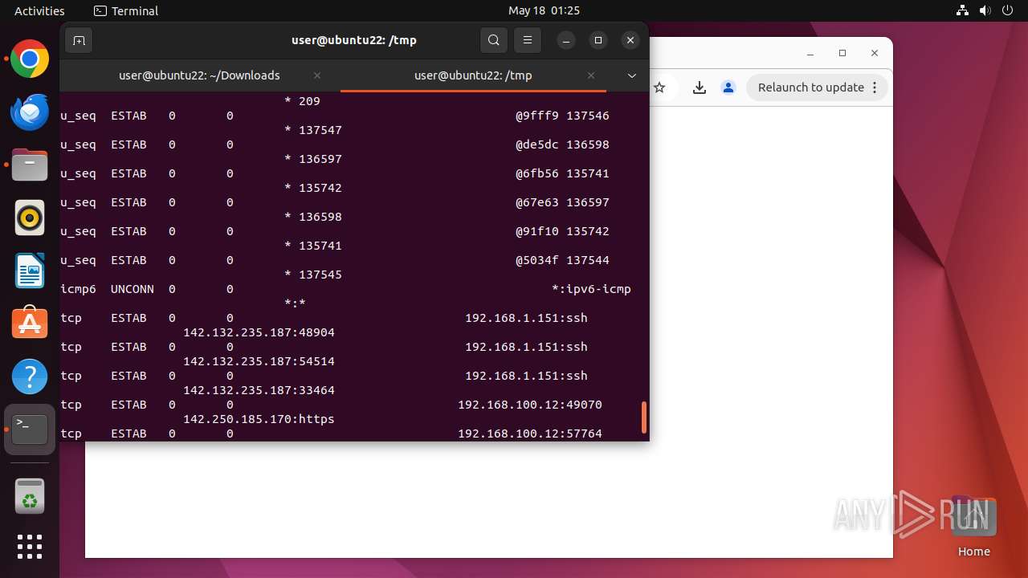Launch Thunderbird Mail from the dock
This screenshot has width=1028, height=578.
30,112
